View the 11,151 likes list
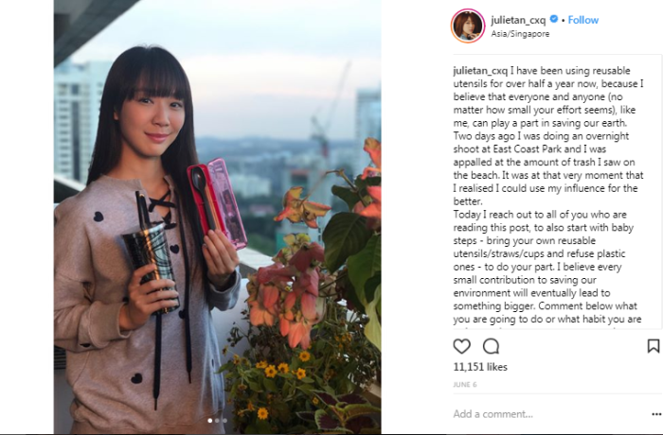 [x=480, y=367]
